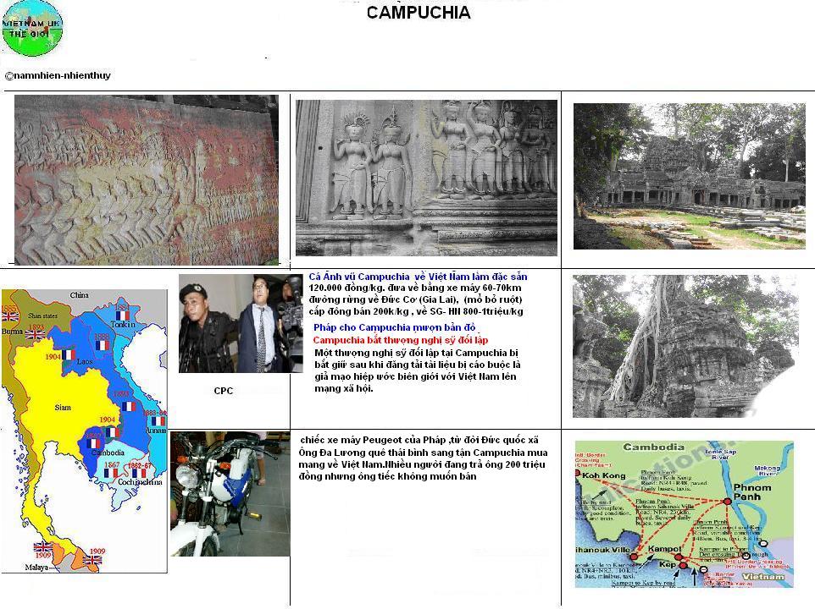The width and height of the screenshot is (815, 609).
Task: Click 'Kep' on the Cambodia route map
Action: 668,563
